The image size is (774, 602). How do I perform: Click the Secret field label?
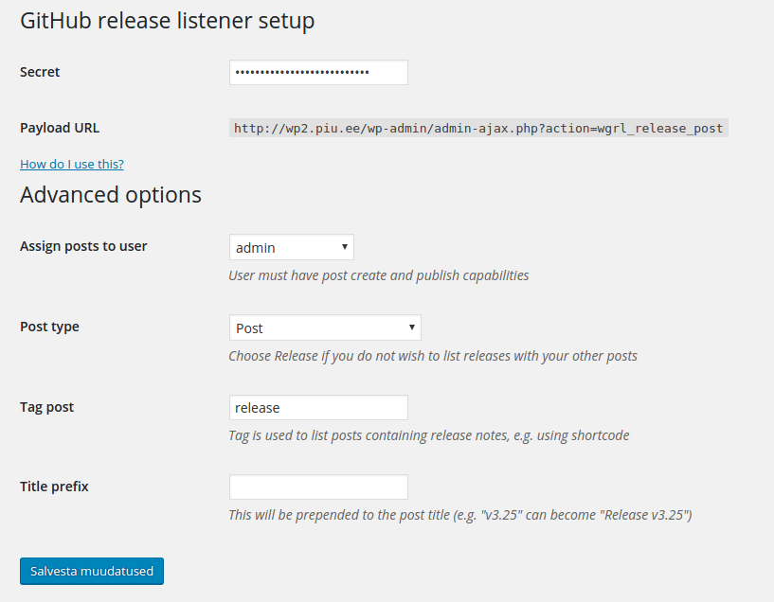point(40,72)
